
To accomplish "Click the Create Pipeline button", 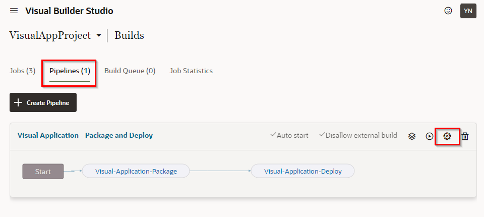I will click(43, 102).
